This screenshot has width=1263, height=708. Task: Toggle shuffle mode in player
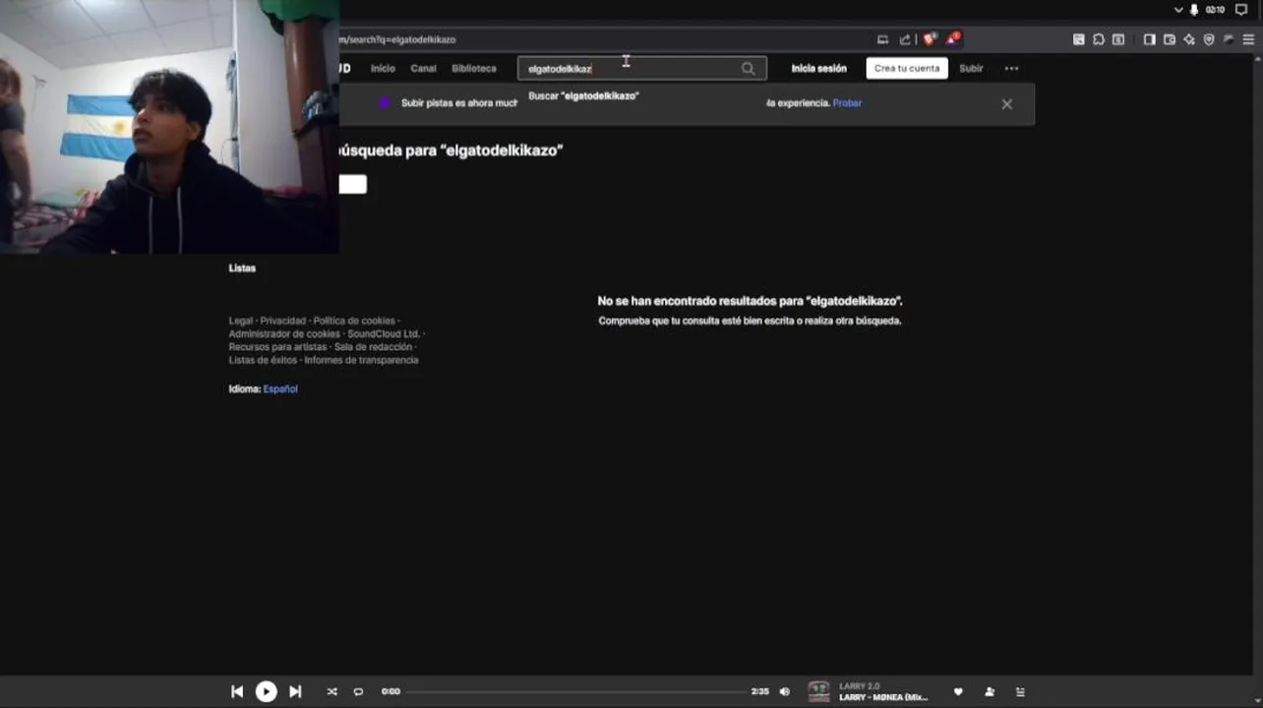point(331,692)
